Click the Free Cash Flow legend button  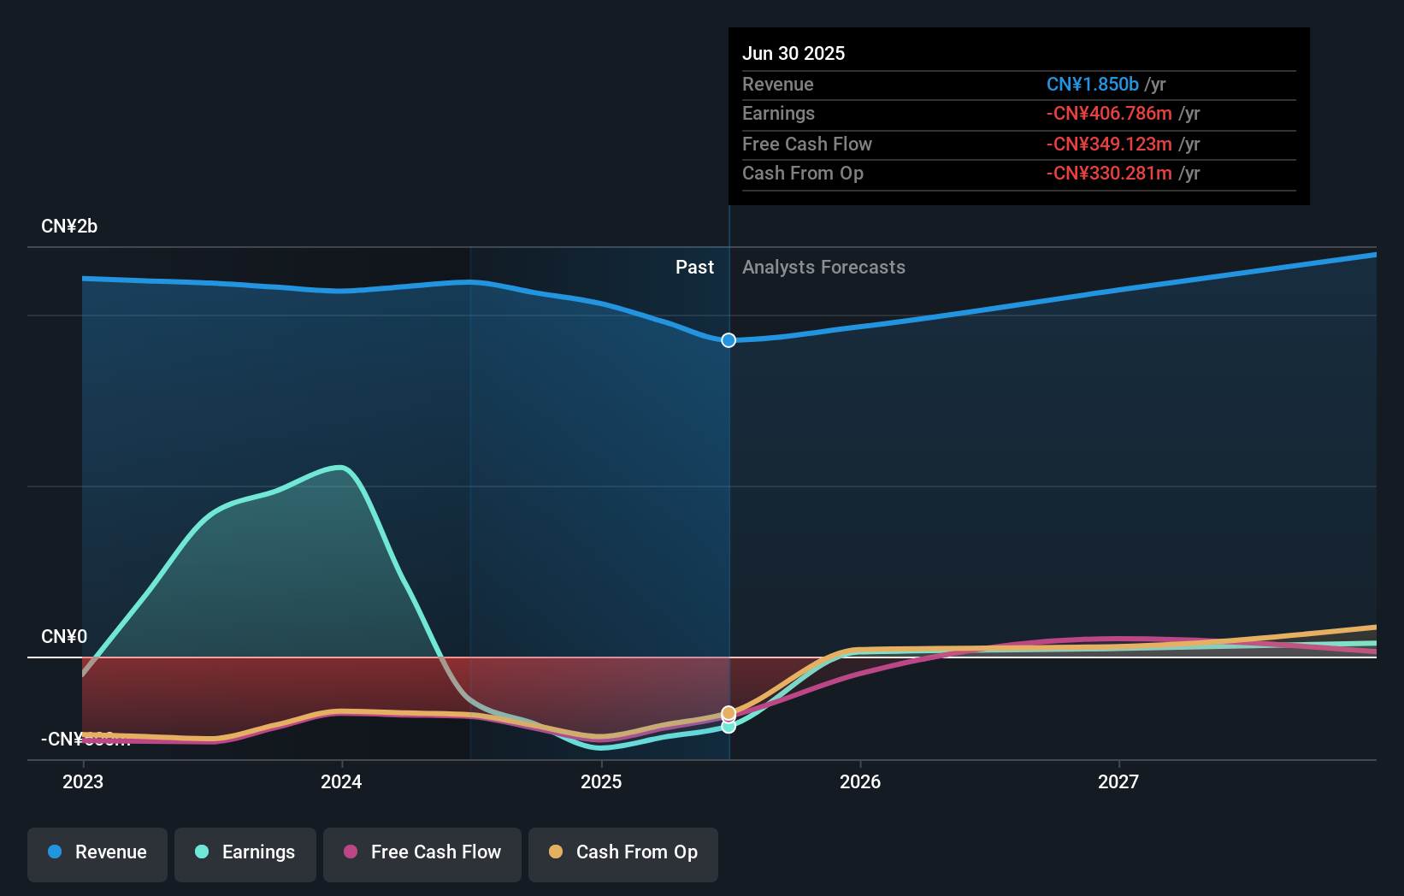[422, 852]
